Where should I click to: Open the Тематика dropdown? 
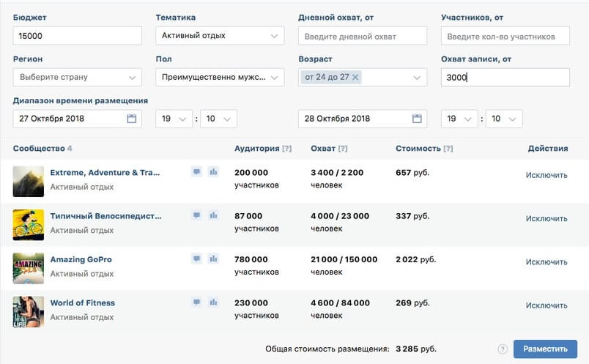point(220,36)
